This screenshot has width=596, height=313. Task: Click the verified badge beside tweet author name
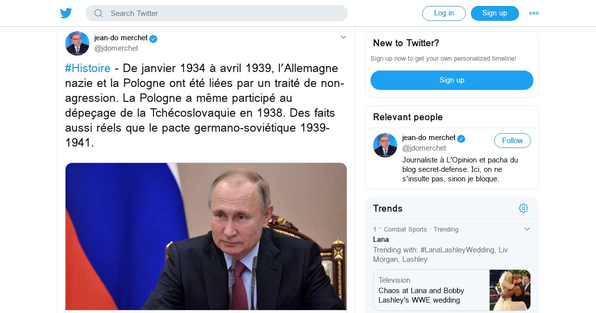[153, 39]
